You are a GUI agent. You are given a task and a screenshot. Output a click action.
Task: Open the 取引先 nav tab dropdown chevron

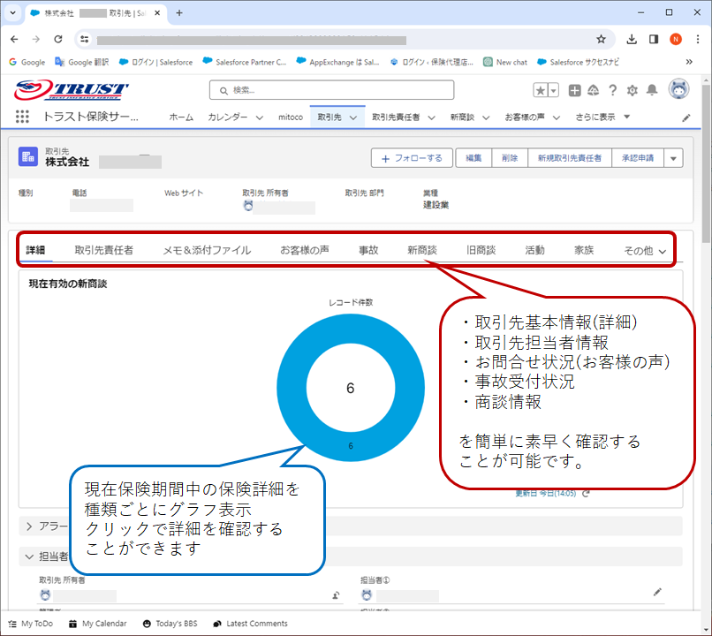[353, 117]
